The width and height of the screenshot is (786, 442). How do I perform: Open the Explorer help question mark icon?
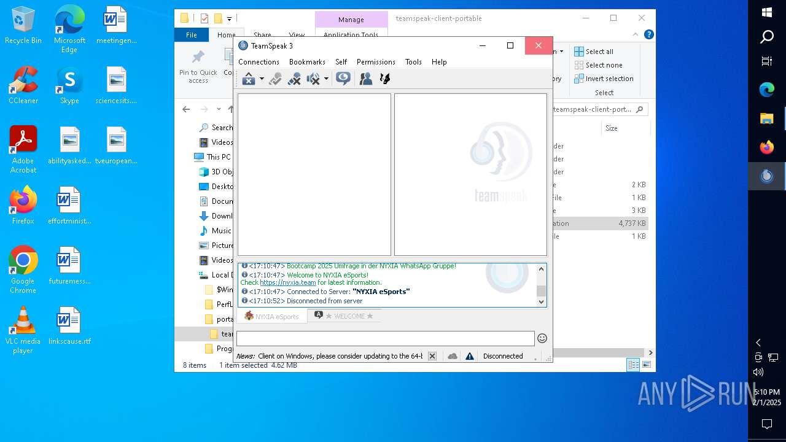[648, 35]
